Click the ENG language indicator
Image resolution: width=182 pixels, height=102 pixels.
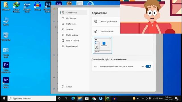[x=161, y=98]
